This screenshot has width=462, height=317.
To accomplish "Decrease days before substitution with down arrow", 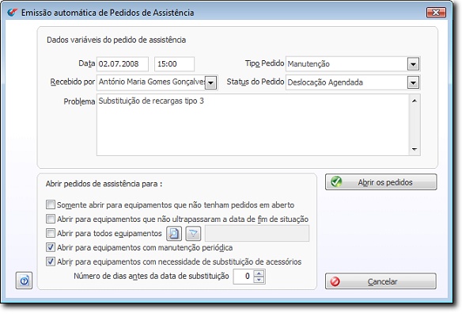I will (259, 280).
